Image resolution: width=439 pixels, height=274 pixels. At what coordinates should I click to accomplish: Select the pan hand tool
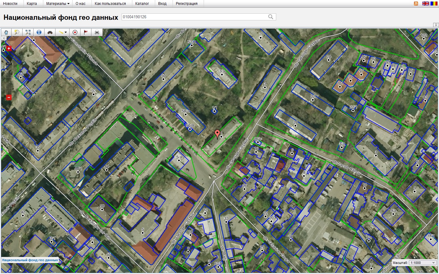point(6,32)
